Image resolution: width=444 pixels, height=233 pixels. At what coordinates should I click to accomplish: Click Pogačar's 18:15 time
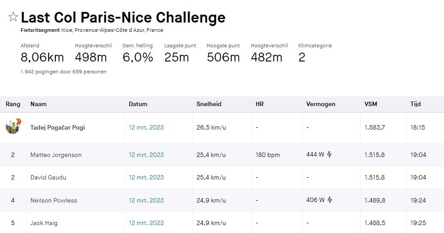[418, 127]
